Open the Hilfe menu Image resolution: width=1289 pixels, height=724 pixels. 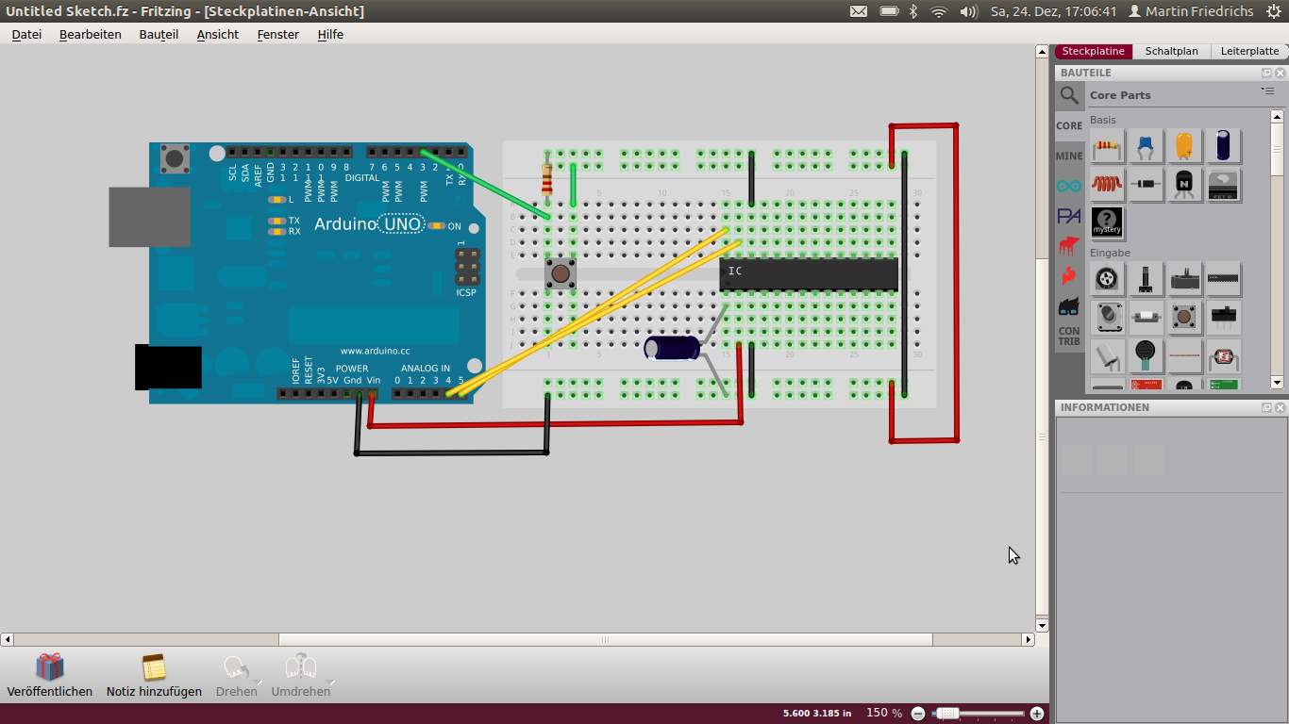click(x=330, y=34)
